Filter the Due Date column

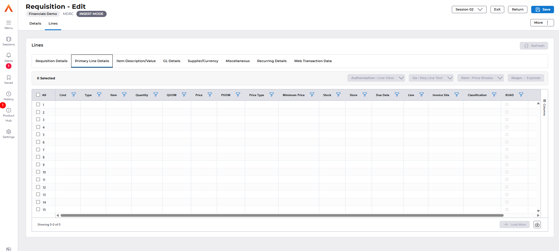(x=397, y=95)
